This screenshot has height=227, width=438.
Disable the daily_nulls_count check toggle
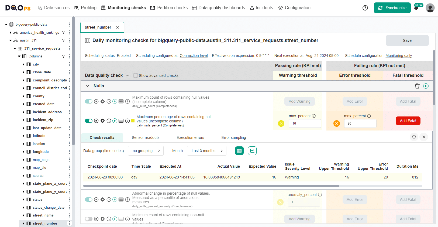coord(89,101)
